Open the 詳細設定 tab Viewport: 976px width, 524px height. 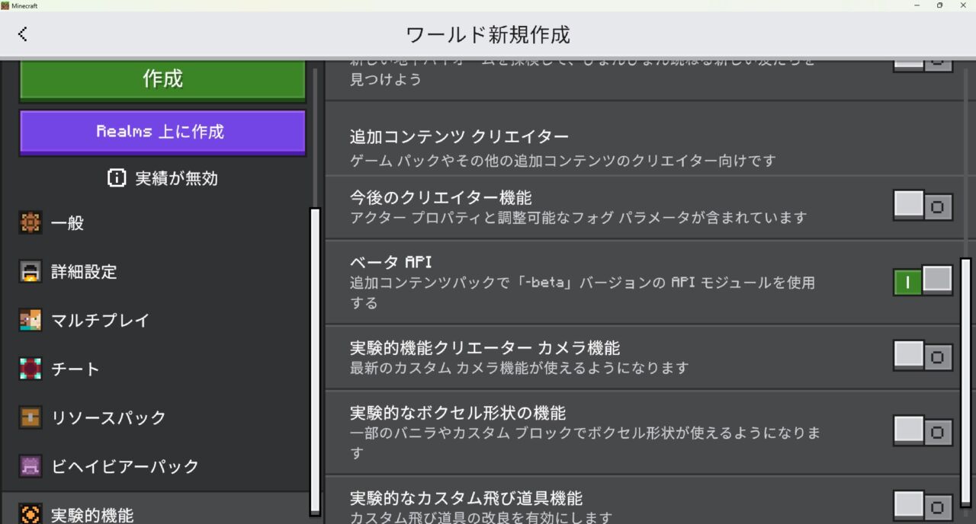click(x=156, y=272)
